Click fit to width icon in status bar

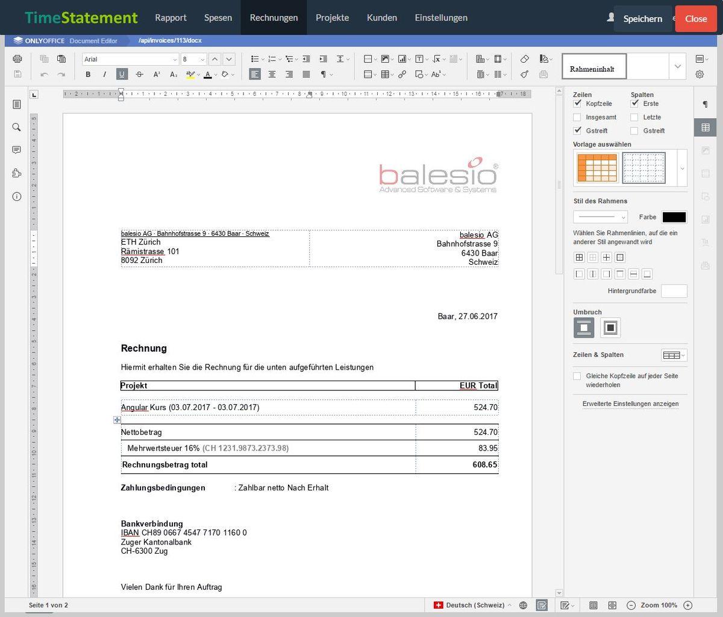pos(612,605)
